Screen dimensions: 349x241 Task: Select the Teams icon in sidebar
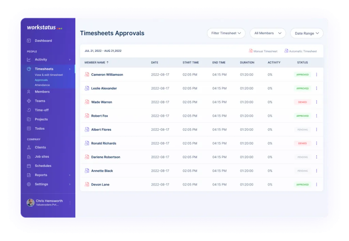coord(29,101)
